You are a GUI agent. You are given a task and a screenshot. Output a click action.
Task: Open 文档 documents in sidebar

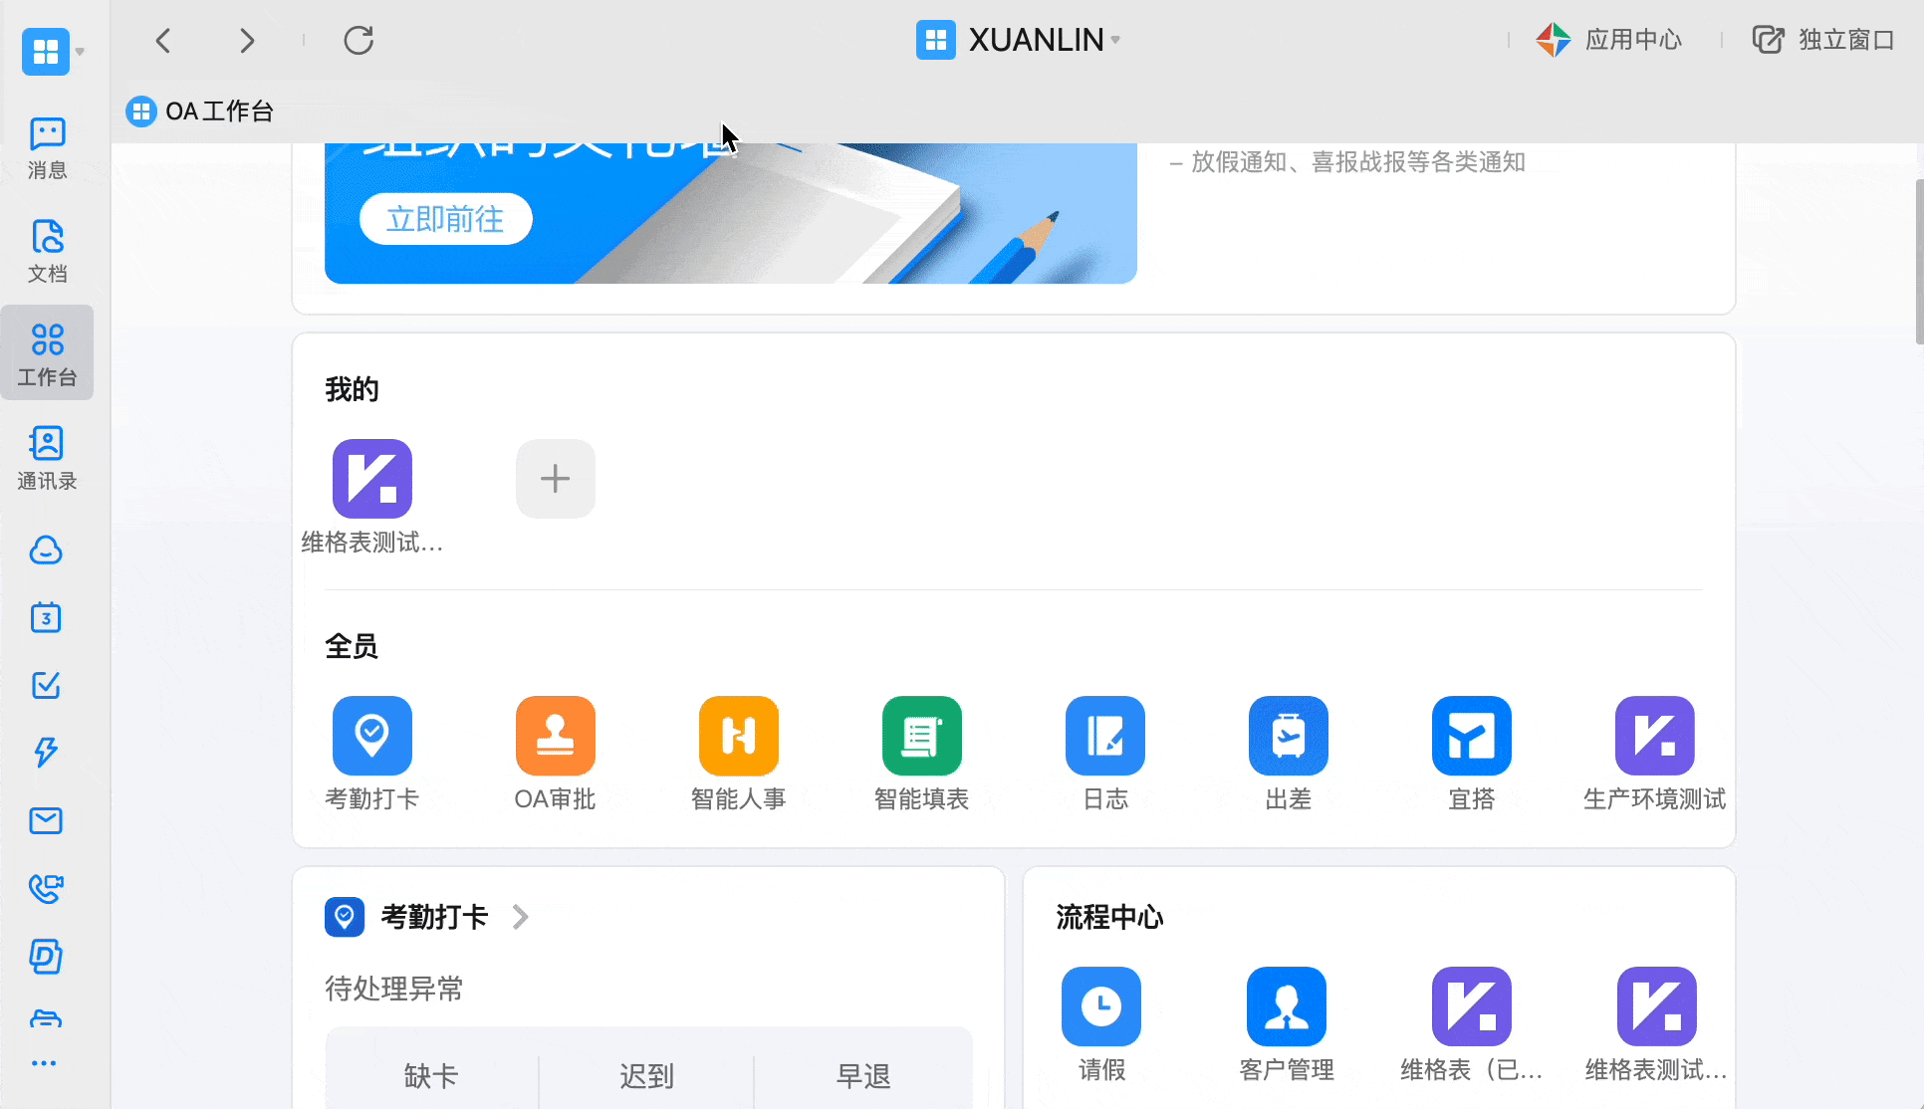point(47,252)
